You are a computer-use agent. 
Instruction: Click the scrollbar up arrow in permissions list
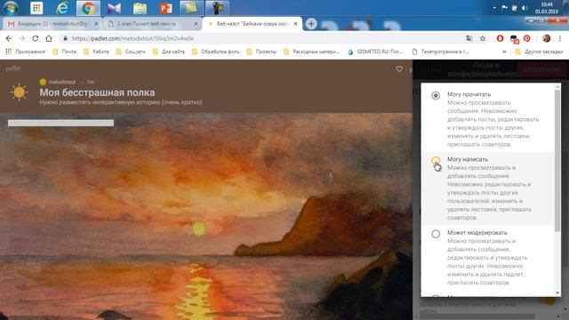click(x=557, y=86)
